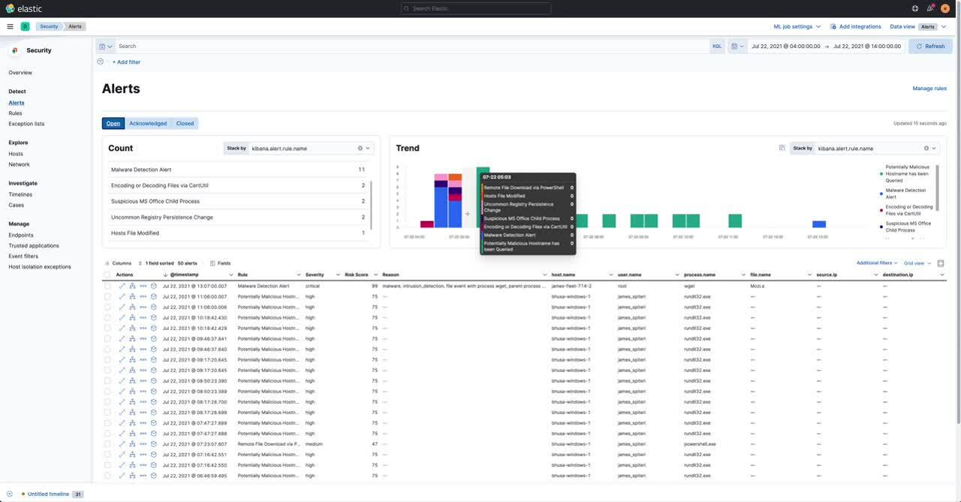
Task: Open Trend stack-by gear settings icon
Action: pos(926,148)
